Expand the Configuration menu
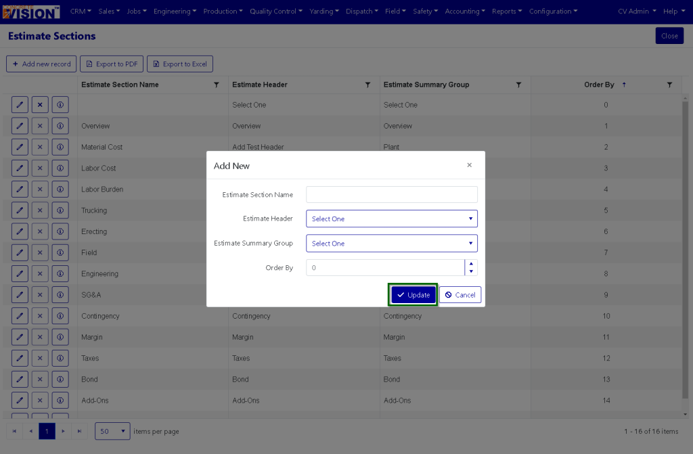Image resolution: width=693 pixels, height=454 pixels. (x=554, y=11)
